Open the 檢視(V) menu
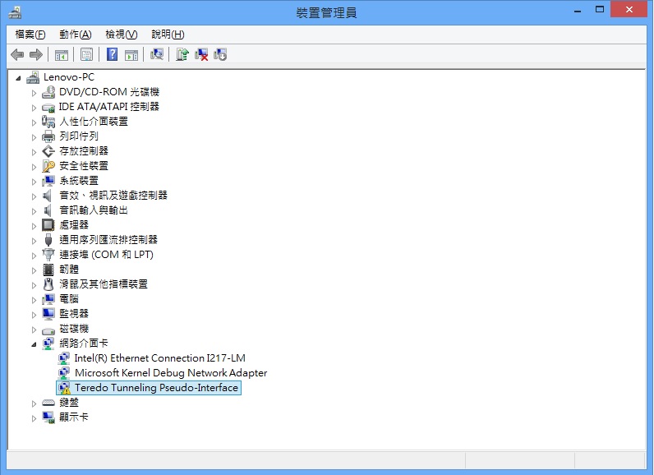Screen dimensions: 654x475 (x=122, y=35)
